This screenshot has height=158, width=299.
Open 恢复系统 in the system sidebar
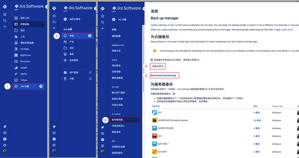(x=116, y=132)
